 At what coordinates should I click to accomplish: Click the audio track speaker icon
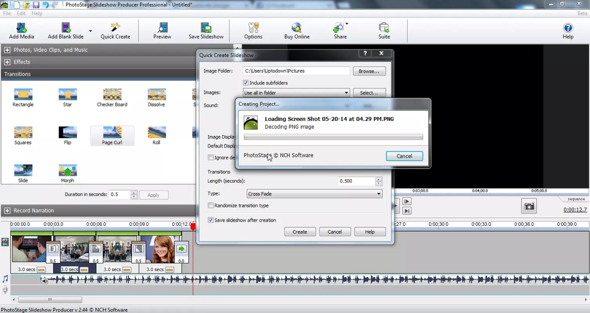pyautogui.click(x=45, y=281)
